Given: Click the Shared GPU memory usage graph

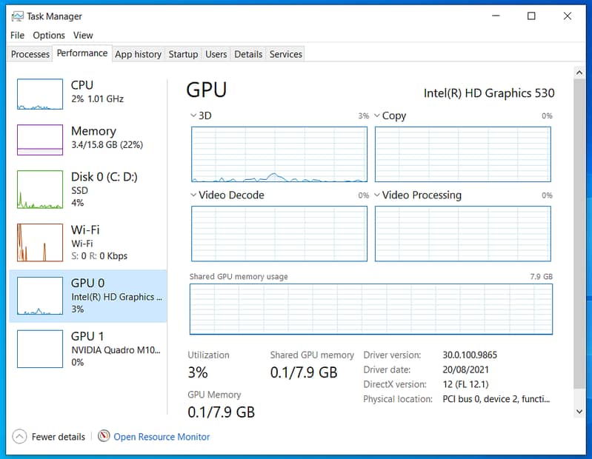Looking at the screenshot, I should pos(371,308).
